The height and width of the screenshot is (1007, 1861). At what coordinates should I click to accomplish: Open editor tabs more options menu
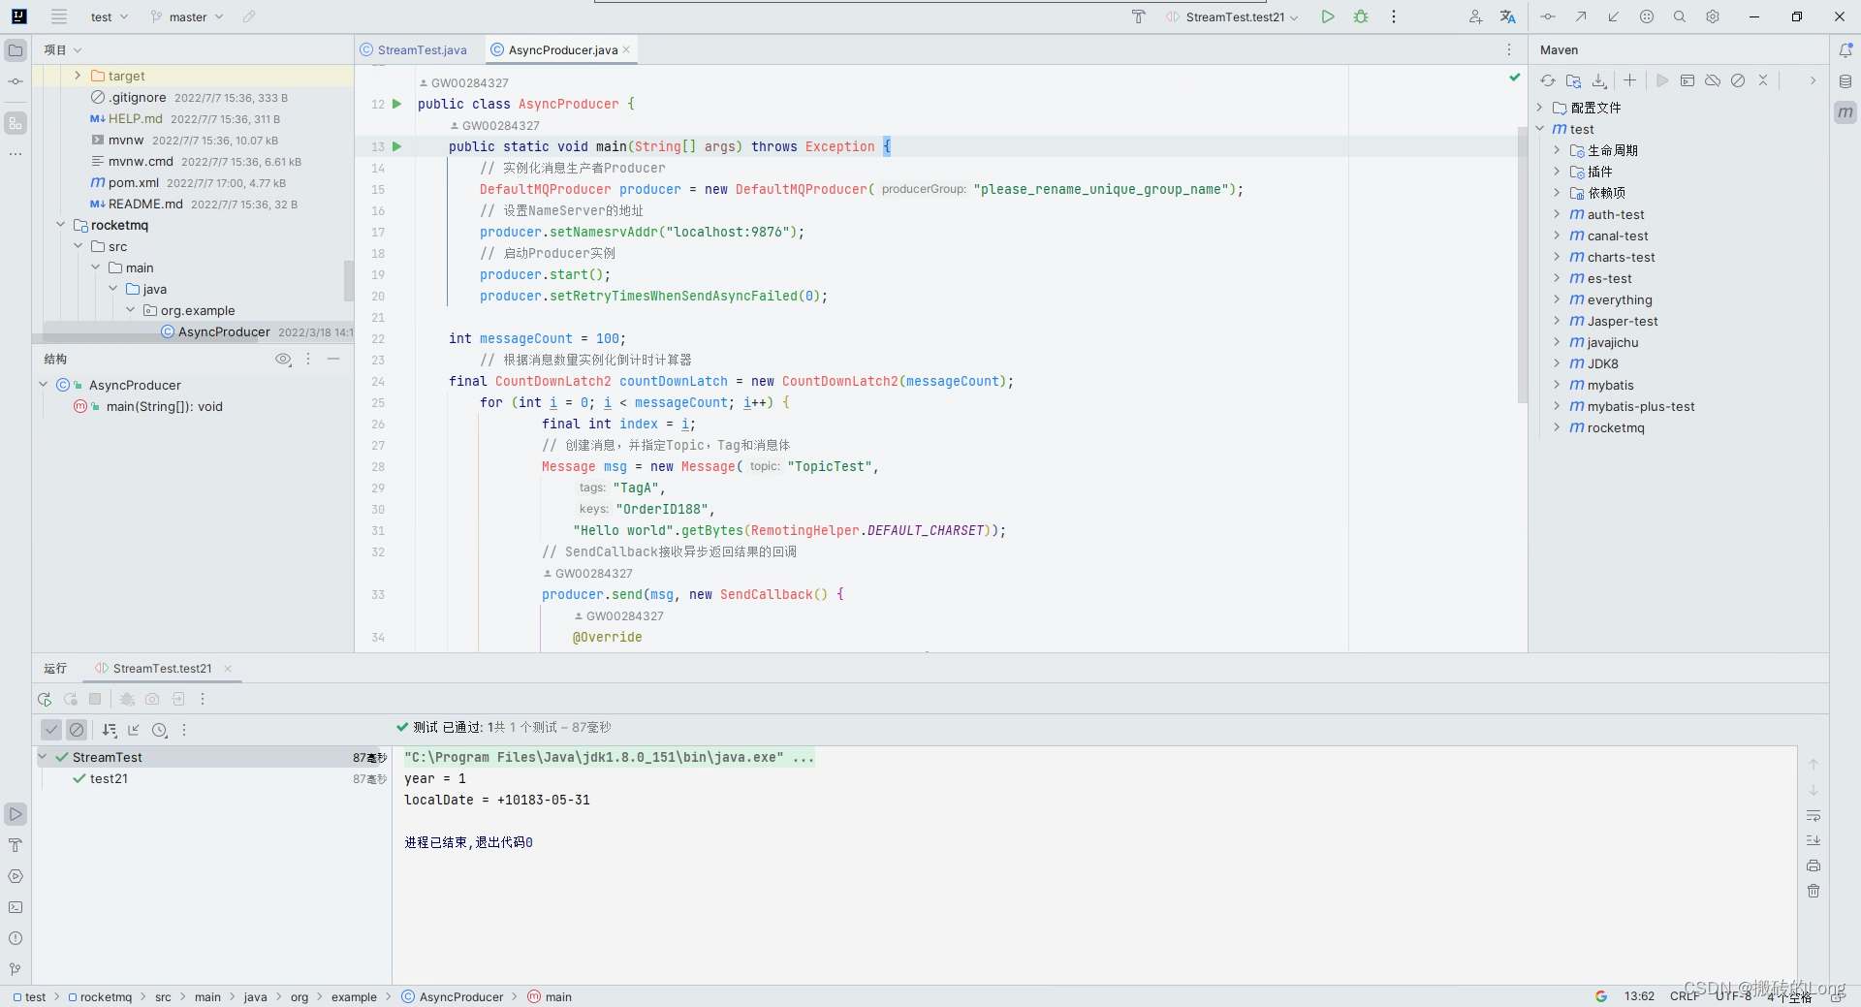coord(1509,50)
